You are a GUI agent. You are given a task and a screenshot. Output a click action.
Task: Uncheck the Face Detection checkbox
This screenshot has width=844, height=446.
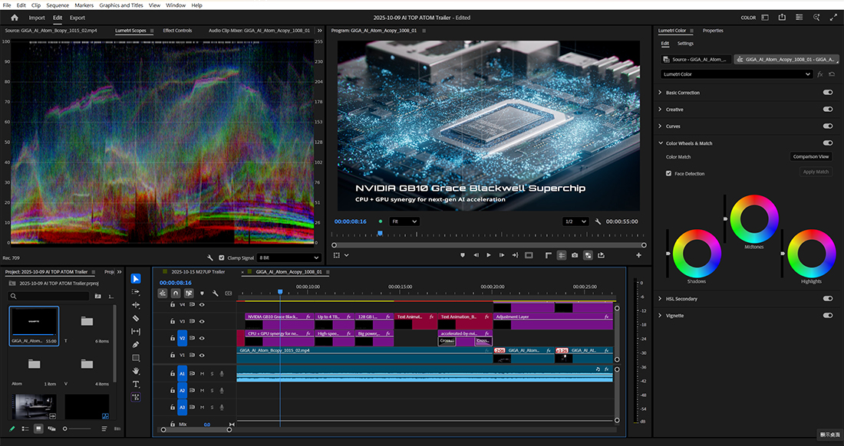669,174
